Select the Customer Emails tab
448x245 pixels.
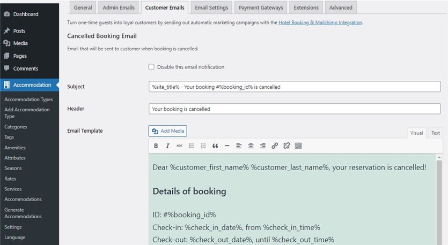pyautogui.click(x=165, y=7)
